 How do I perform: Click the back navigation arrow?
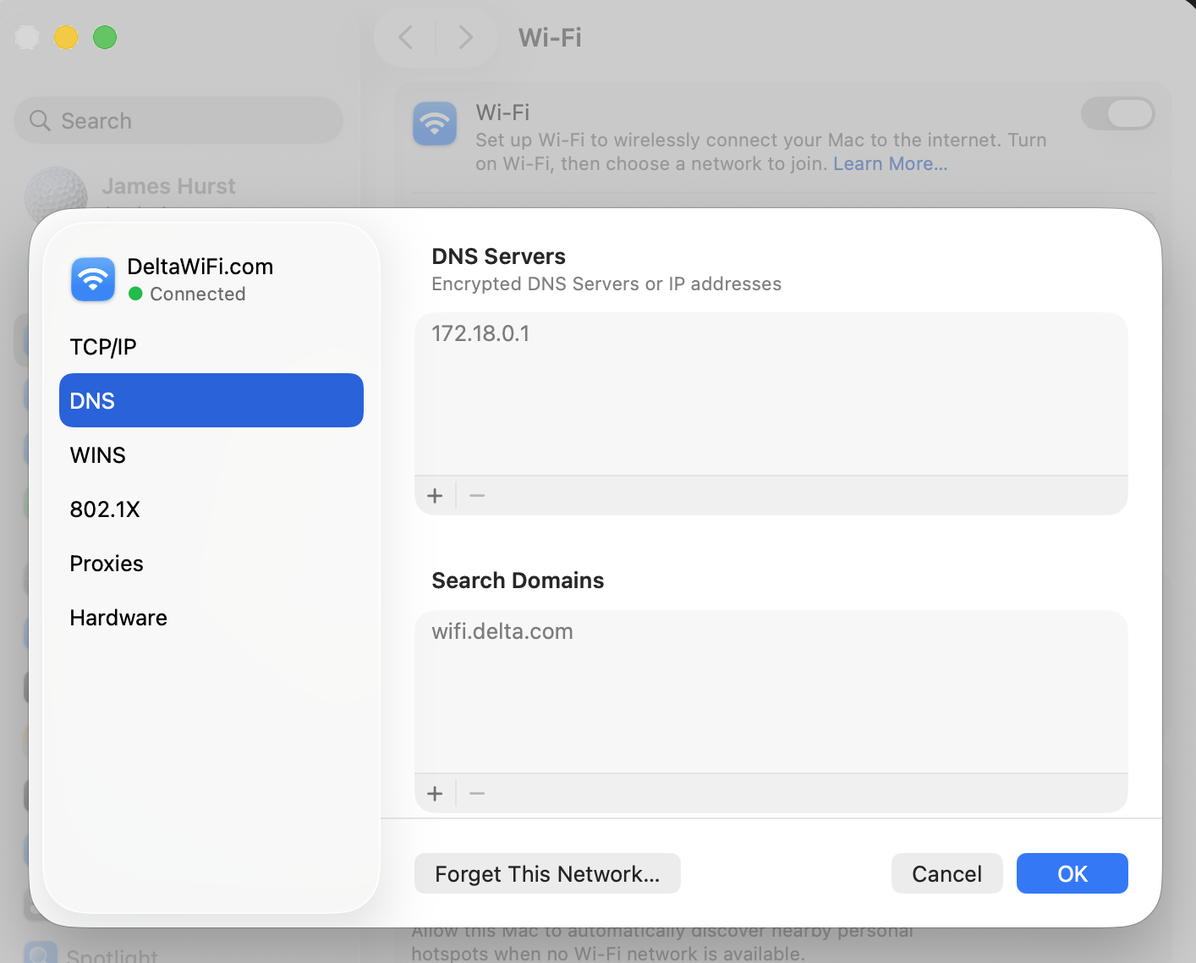[x=404, y=37]
